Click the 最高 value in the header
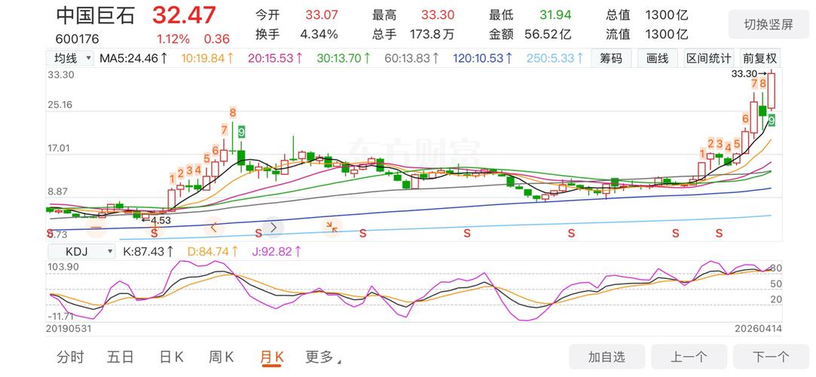This screenshot has width=816, height=377. tap(438, 15)
